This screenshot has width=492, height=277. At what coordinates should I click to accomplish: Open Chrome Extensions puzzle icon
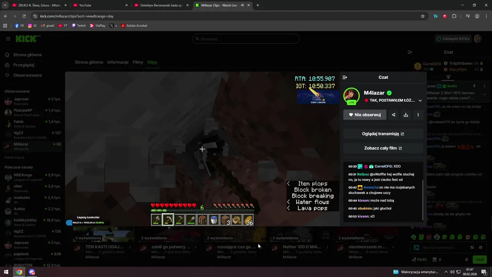pos(454,16)
